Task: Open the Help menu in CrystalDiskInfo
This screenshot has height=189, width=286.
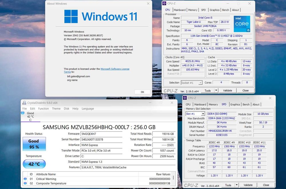Action: tap(75, 109)
